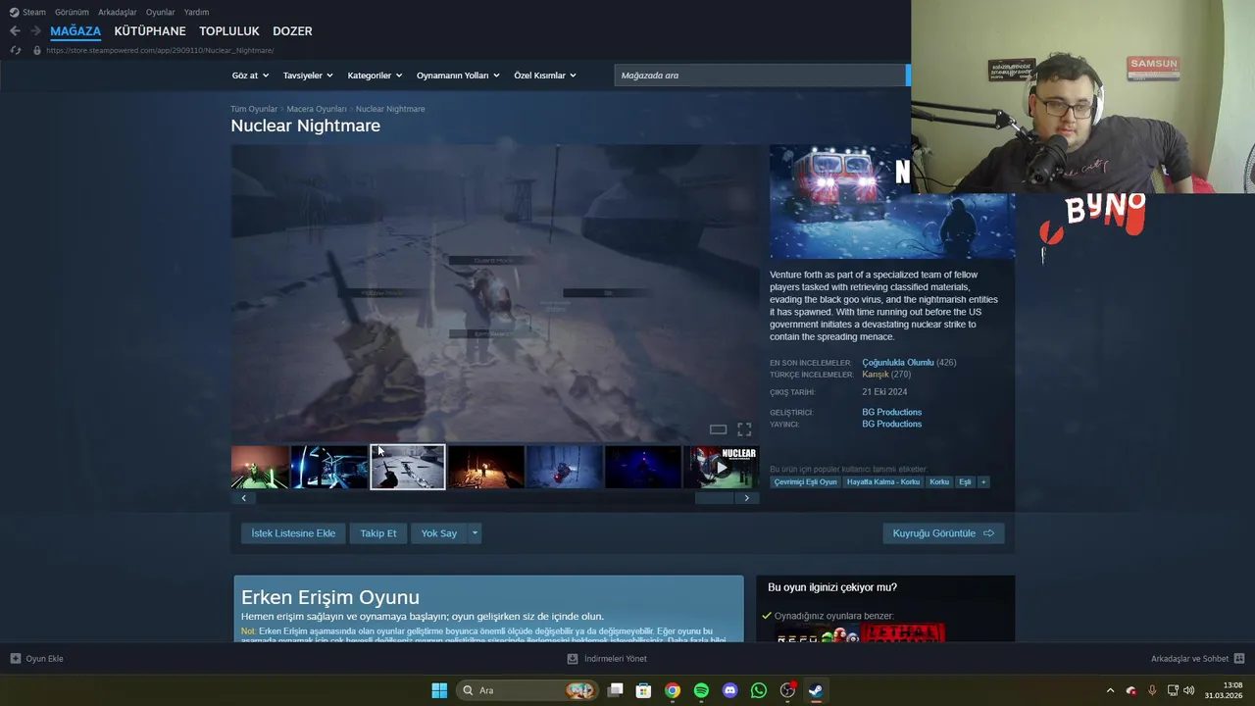Open Çoğunlukla Olumlu reviews link

pyautogui.click(x=898, y=363)
